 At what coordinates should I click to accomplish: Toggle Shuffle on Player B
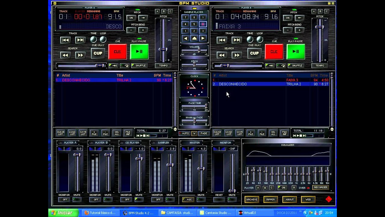(x=296, y=65)
